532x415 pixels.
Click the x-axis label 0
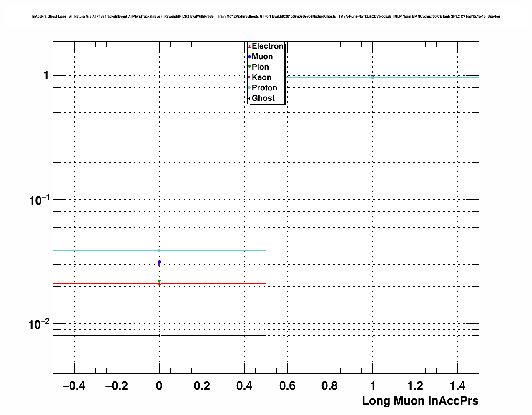coord(159,386)
